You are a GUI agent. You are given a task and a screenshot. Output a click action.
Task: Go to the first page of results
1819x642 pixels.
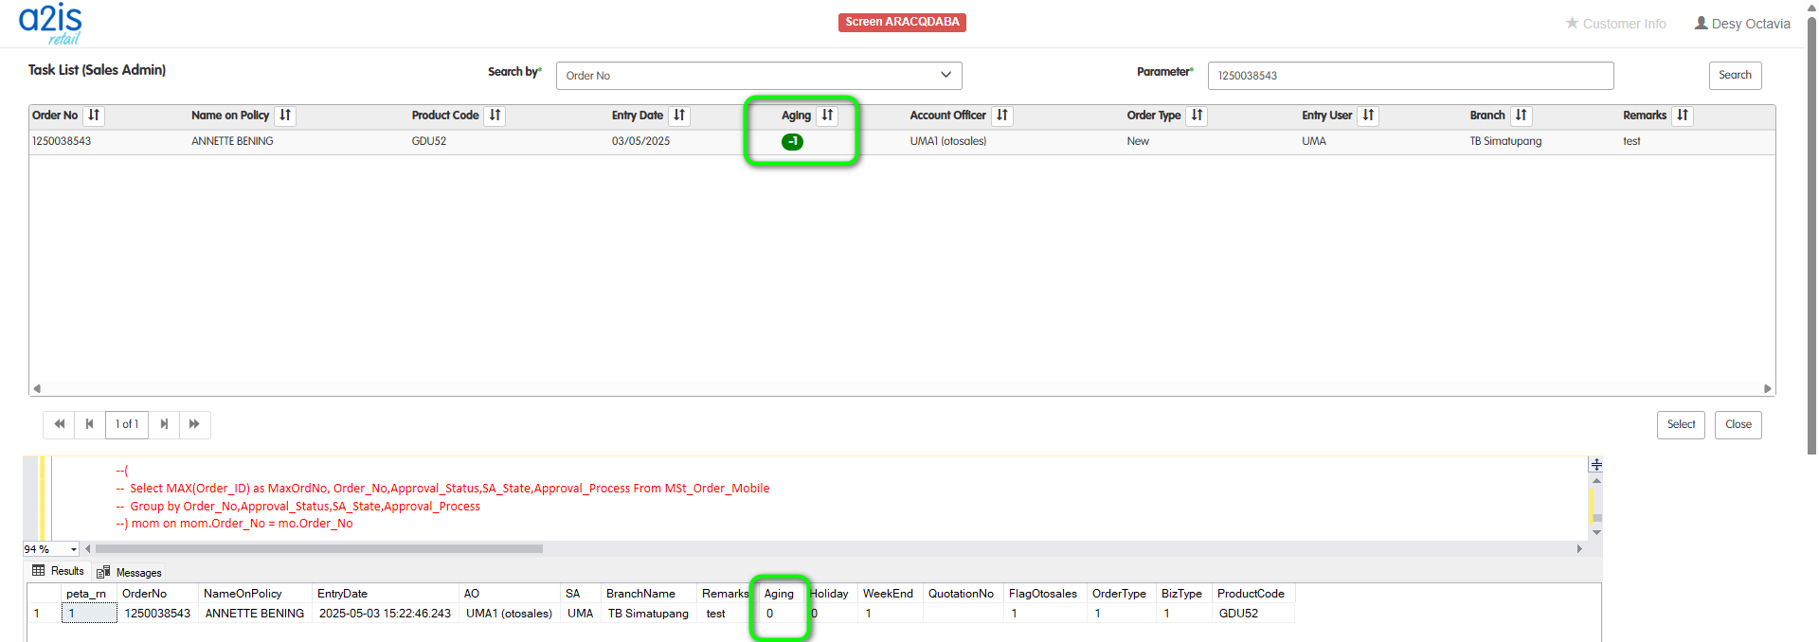pos(59,424)
